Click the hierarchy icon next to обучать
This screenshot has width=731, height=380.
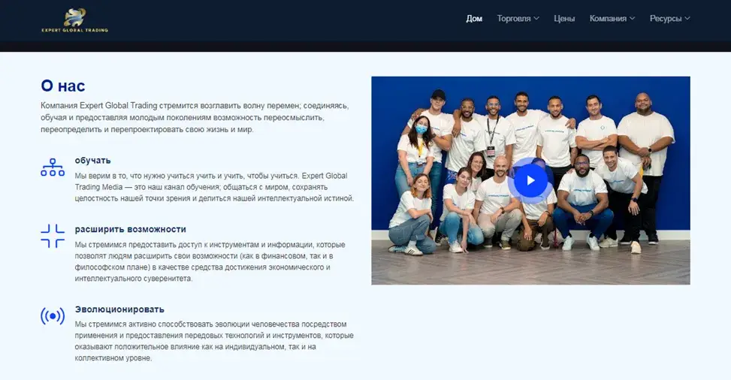pyautogui.click(x=53, y=167)
